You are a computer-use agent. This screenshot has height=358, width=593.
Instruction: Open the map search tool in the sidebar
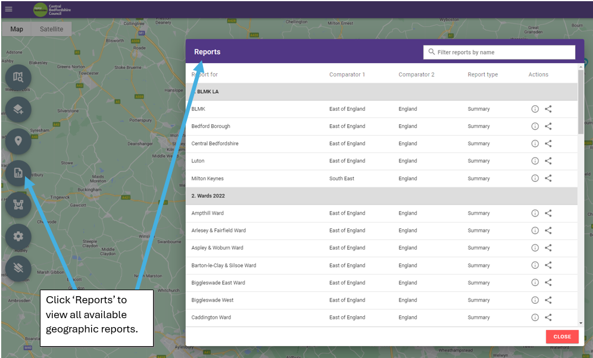coord(18,77)
